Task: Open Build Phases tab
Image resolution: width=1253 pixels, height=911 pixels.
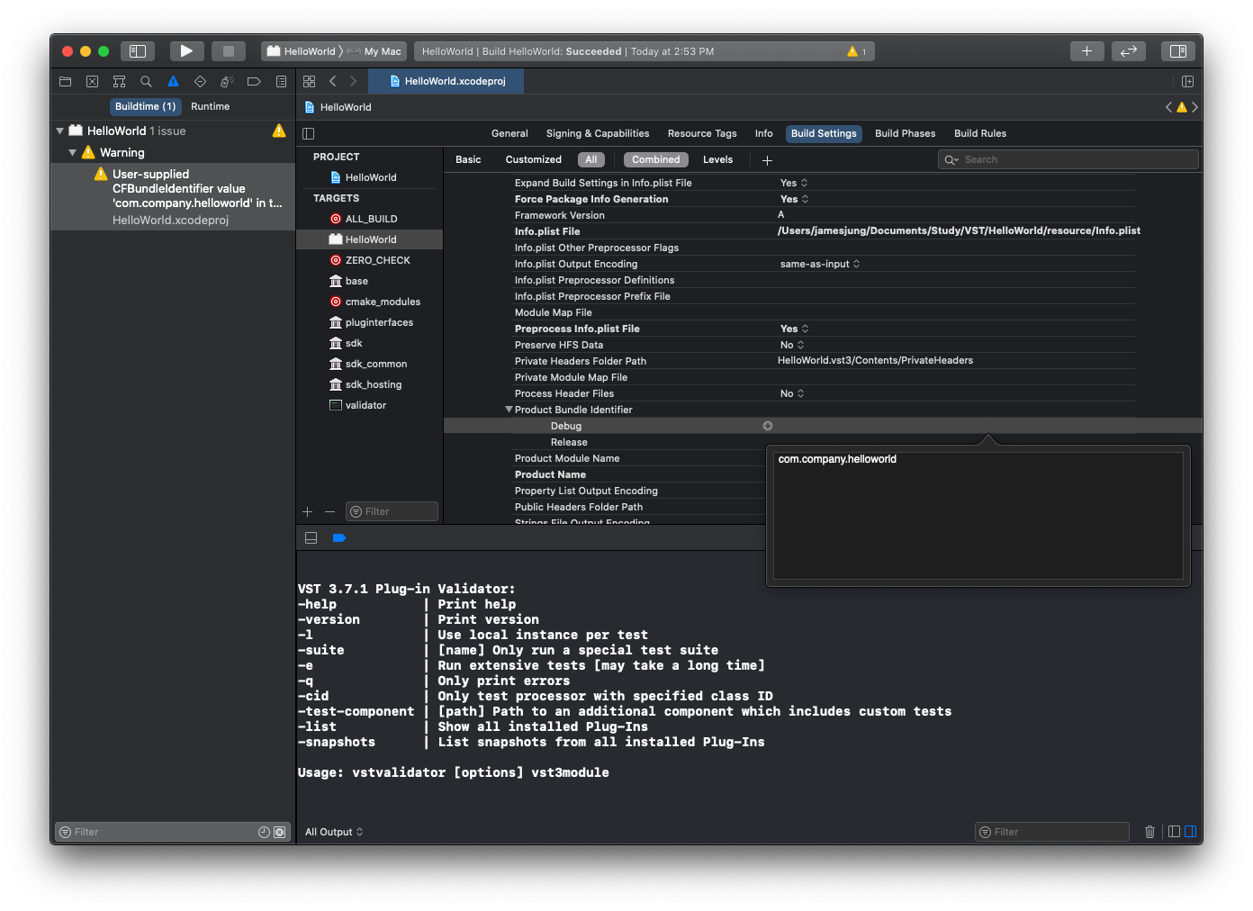Action: pyautogui.click(x=905, y=133)
